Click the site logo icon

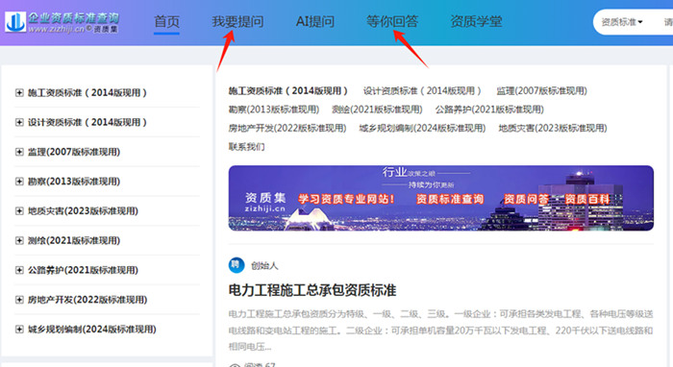click(x=15, y=22)
